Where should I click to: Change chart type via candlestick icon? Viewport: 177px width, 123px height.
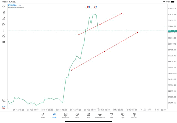(x=4, y=12)
